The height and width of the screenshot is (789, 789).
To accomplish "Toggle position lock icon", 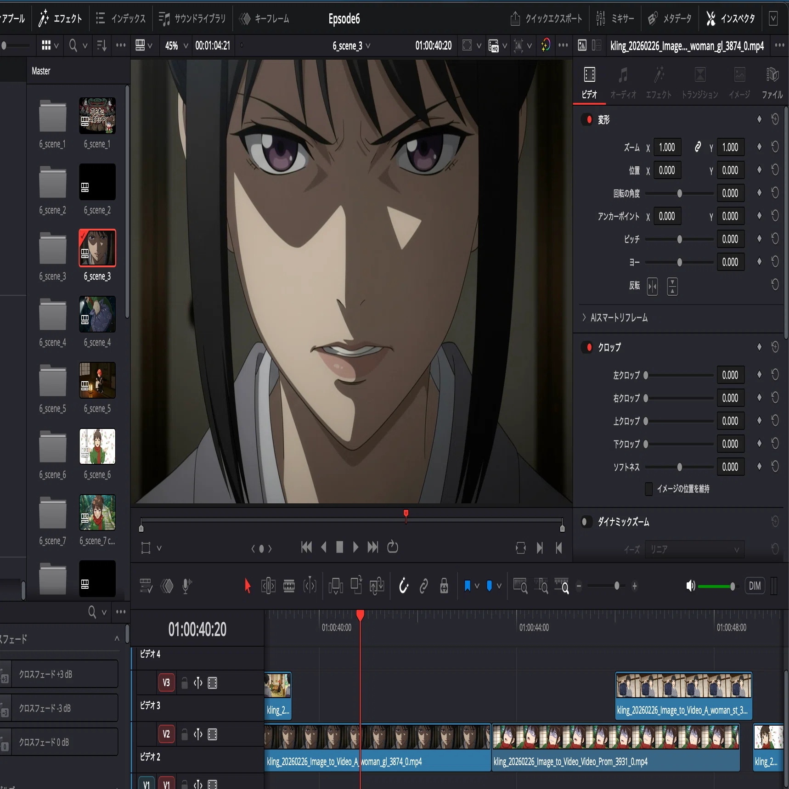I will 444,586.
